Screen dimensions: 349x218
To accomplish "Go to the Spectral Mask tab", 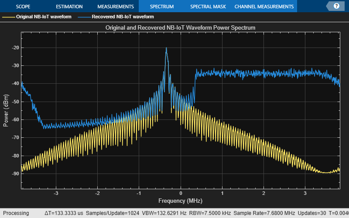I will coord(208,7).
